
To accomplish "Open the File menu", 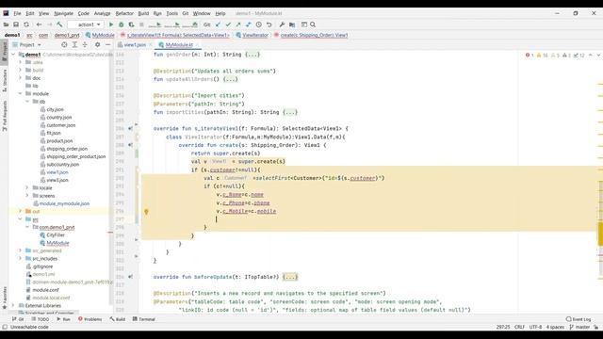I will [17, 13].
